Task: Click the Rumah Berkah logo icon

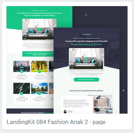Action: tap(82, 34)
